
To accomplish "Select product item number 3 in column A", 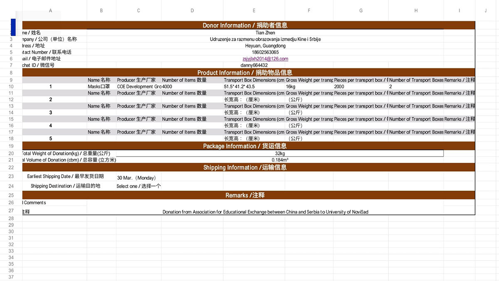I will (51, 112).
